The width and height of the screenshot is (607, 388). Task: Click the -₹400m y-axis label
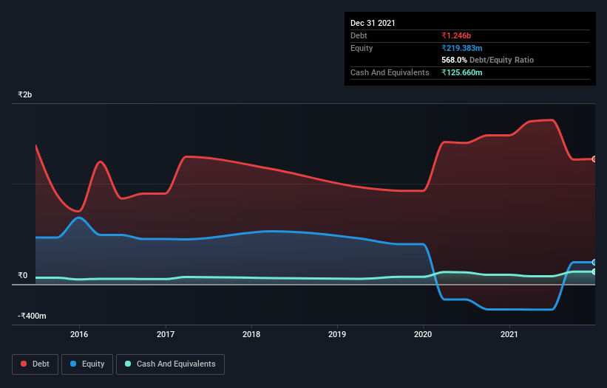(x=32, y=316)
